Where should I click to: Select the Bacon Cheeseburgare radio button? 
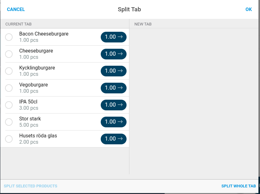[9, 37]
